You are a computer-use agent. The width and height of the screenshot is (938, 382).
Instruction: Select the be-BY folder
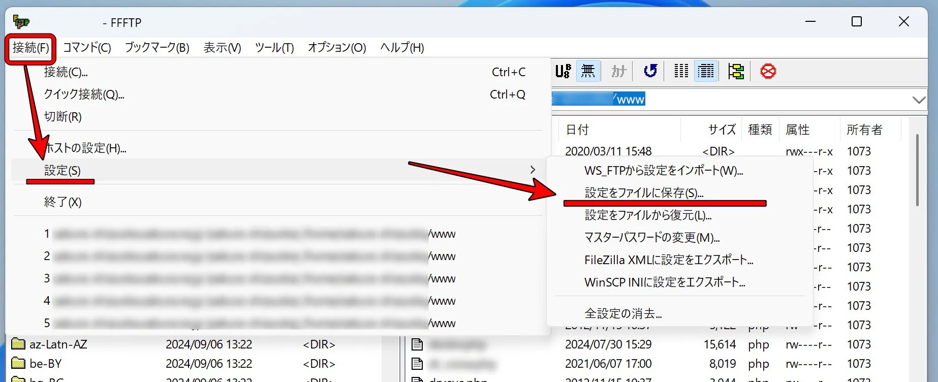(45, 364)
